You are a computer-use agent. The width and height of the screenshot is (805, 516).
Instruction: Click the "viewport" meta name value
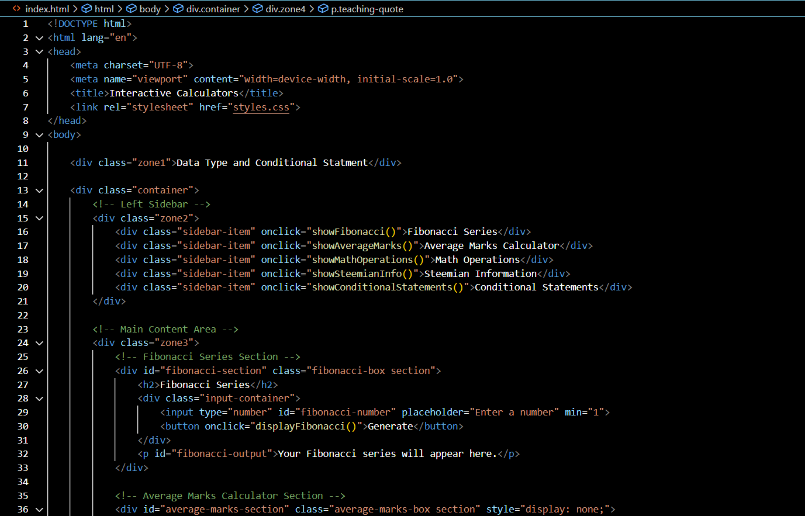160,79
